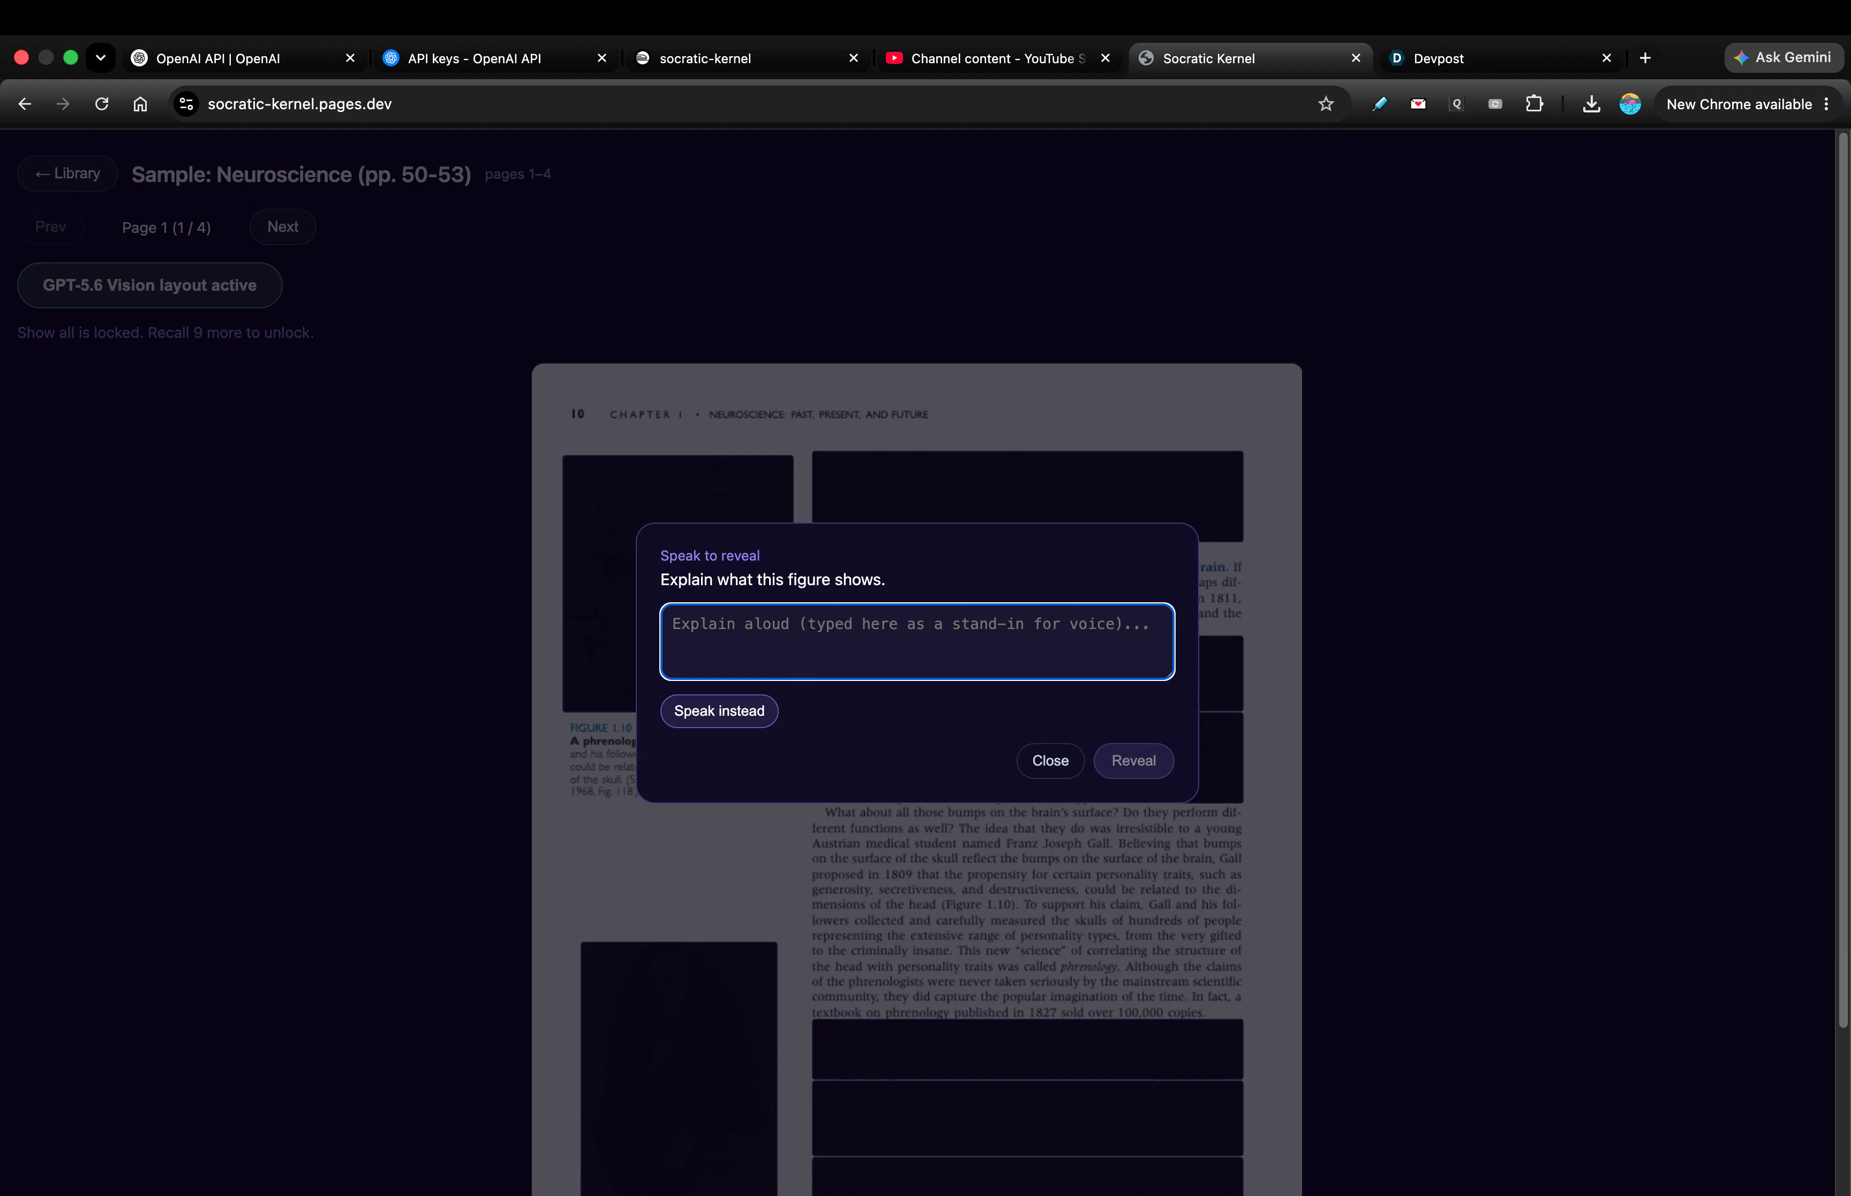Viewport: 1851px width, 1196px height.
Task: Close the socratic-kernel tab
Action: tap(854, 58)
